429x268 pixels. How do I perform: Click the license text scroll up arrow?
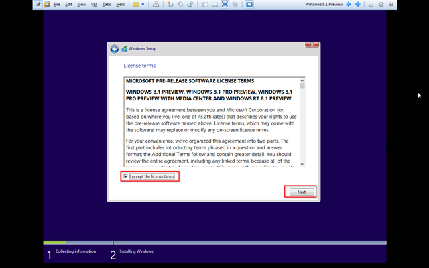tap(302, 80)
